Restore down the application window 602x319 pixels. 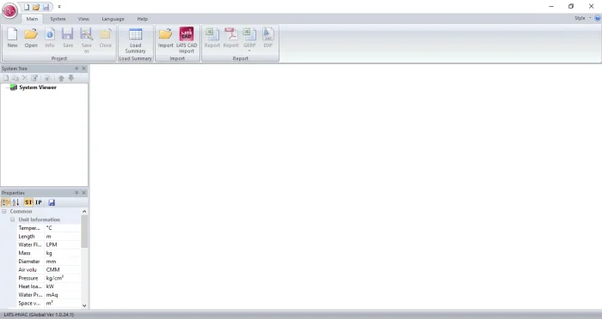pos(571,6)
